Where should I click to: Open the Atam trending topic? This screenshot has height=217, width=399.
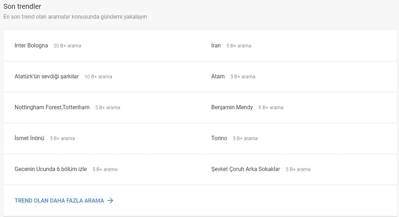pyautogui.click(x=218, y=76)
